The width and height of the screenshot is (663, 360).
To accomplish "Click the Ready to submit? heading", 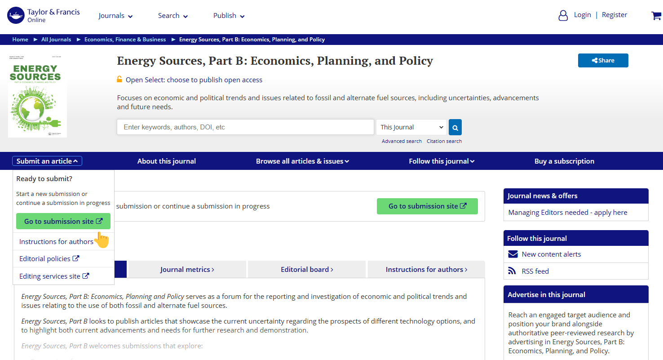I will pyautogui.click(x=44, y=179).
